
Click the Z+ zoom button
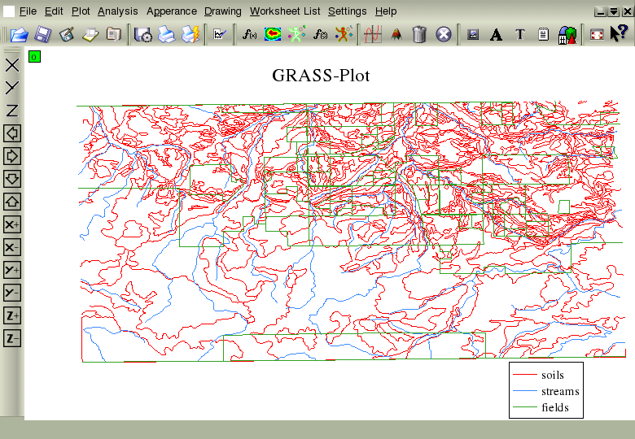coord(12,315)
